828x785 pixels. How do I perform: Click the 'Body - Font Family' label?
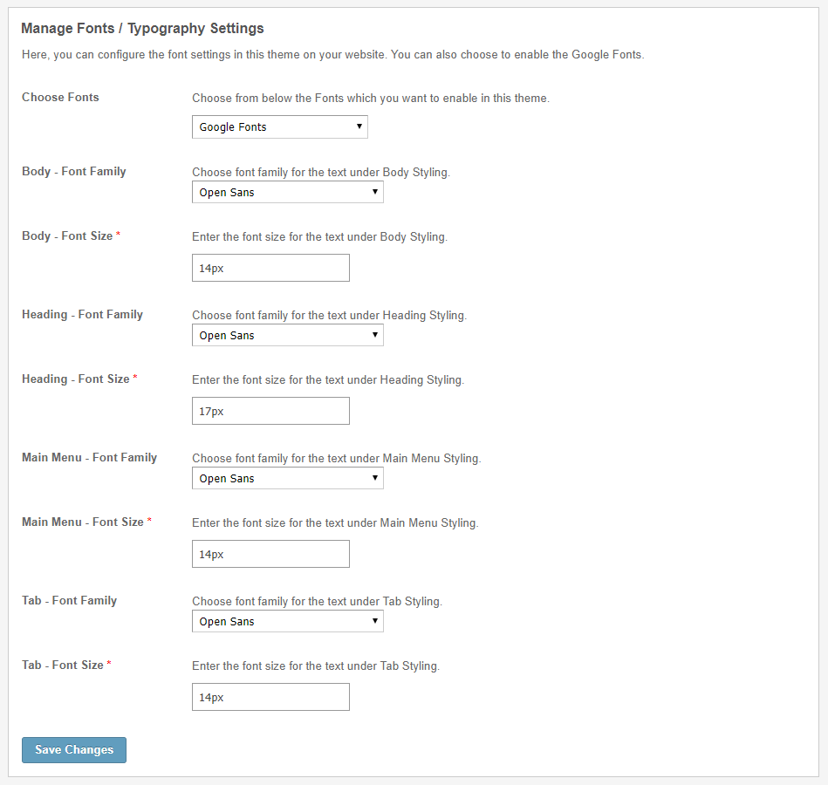click(74, 172)
